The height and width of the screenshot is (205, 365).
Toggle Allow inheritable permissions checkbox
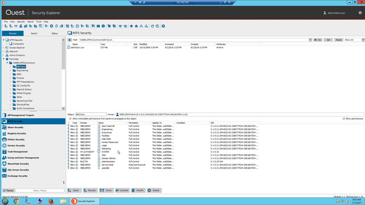point(70,119)
